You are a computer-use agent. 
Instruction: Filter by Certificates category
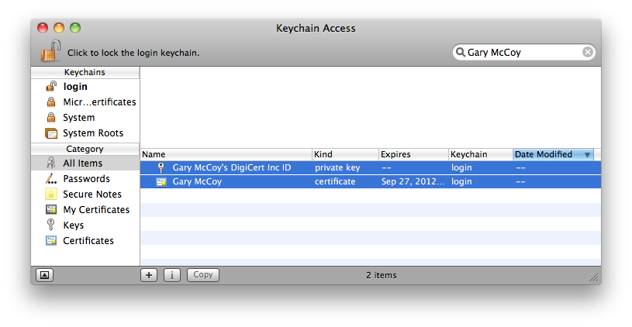88,241
